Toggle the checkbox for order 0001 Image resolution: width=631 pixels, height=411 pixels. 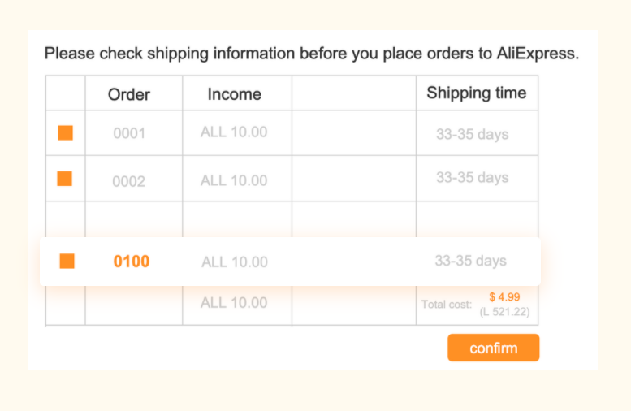click(x=66, y=132)
